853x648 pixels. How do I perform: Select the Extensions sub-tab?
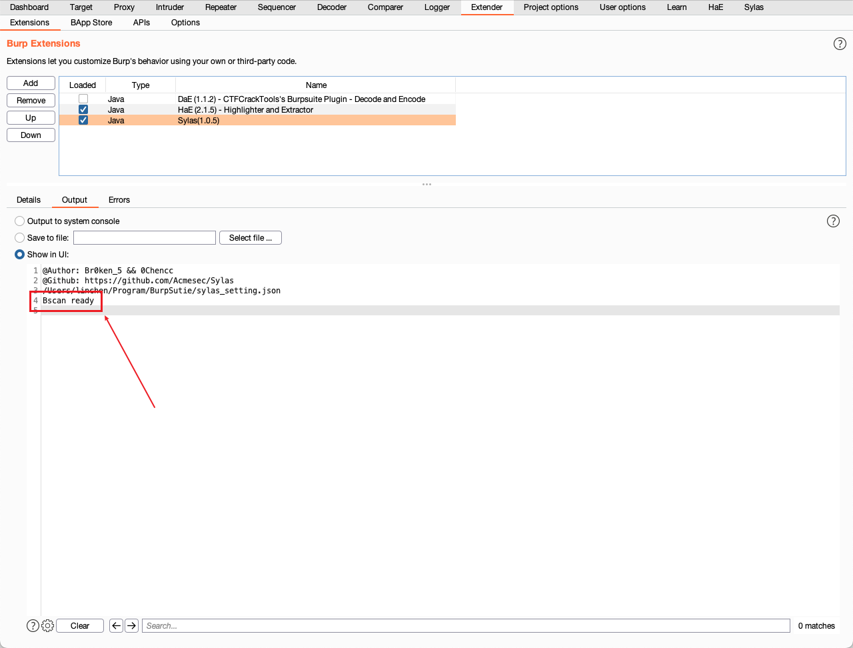pyautogui.click(x=29, y=23)
